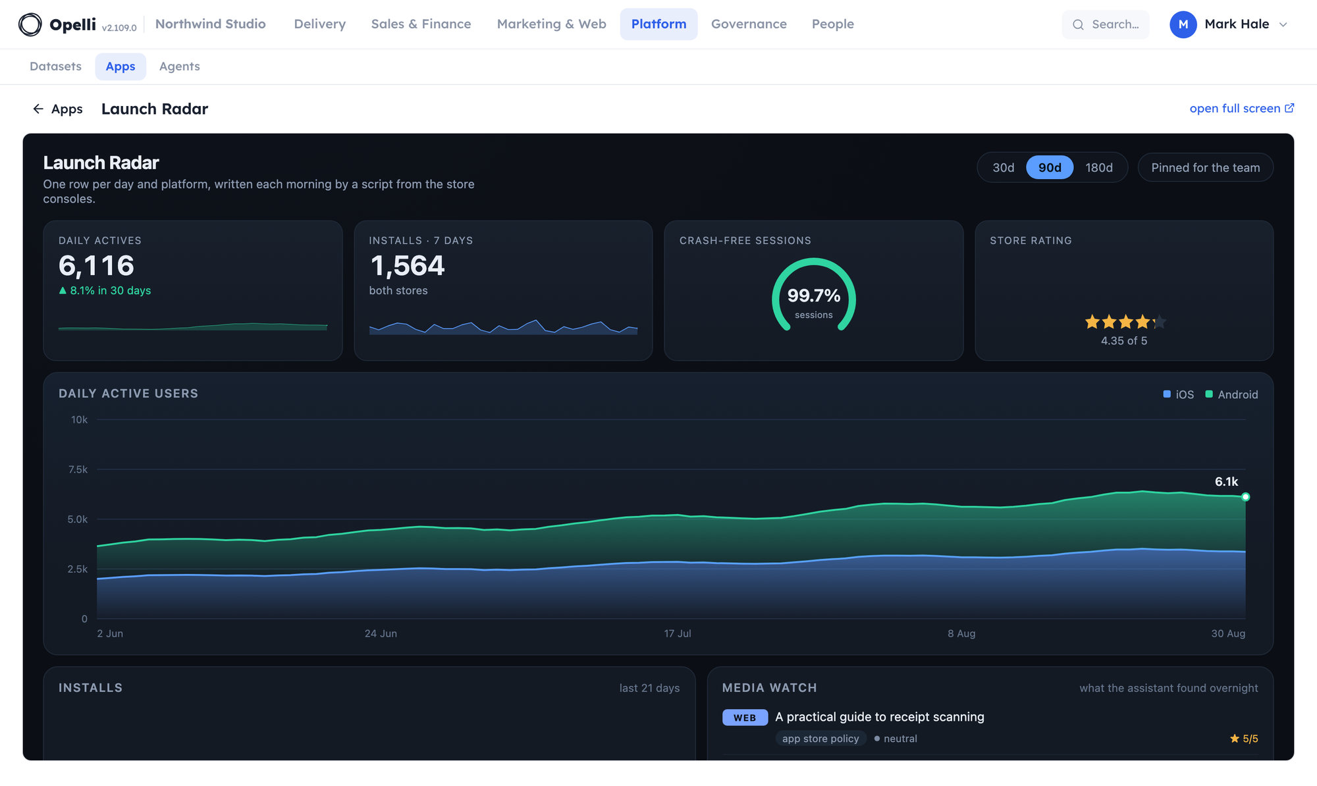The width and height of the screenshot is (1317, 786).
Task: Open the Sales & Finance menu
Action: pyautogui.click(x=421, y=24)
